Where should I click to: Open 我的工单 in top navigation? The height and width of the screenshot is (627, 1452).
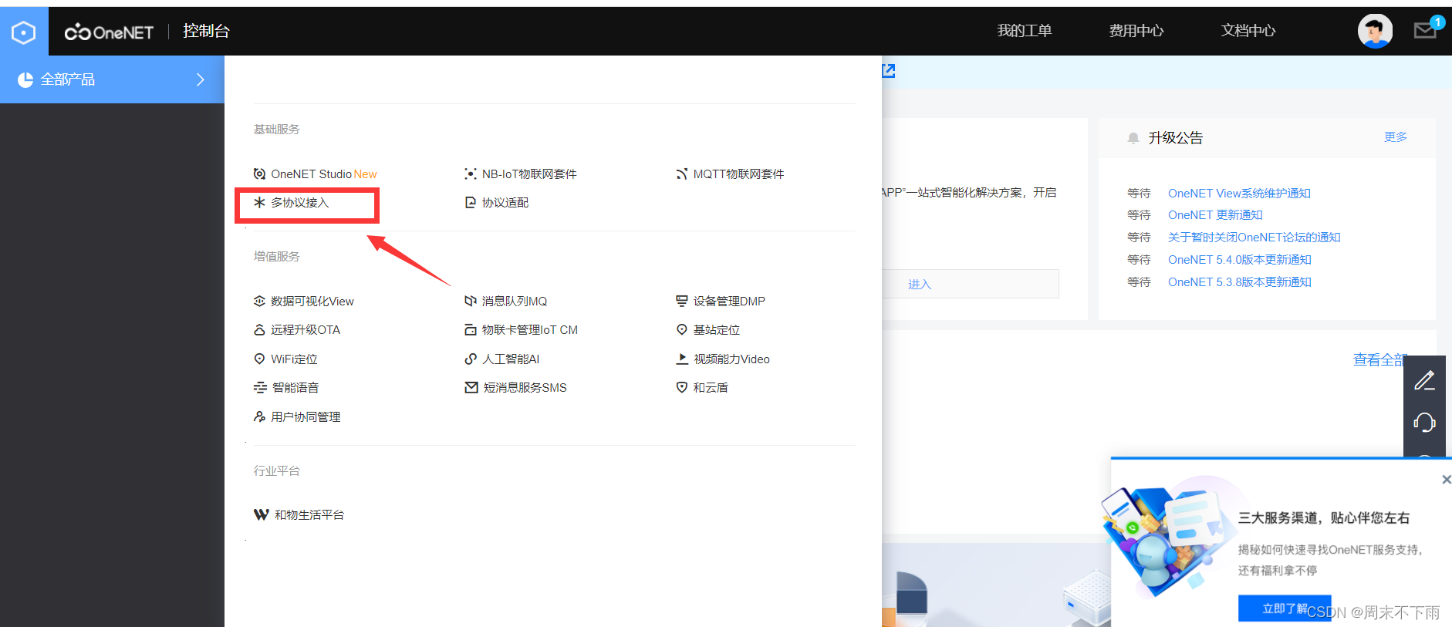click(1024, 31)
